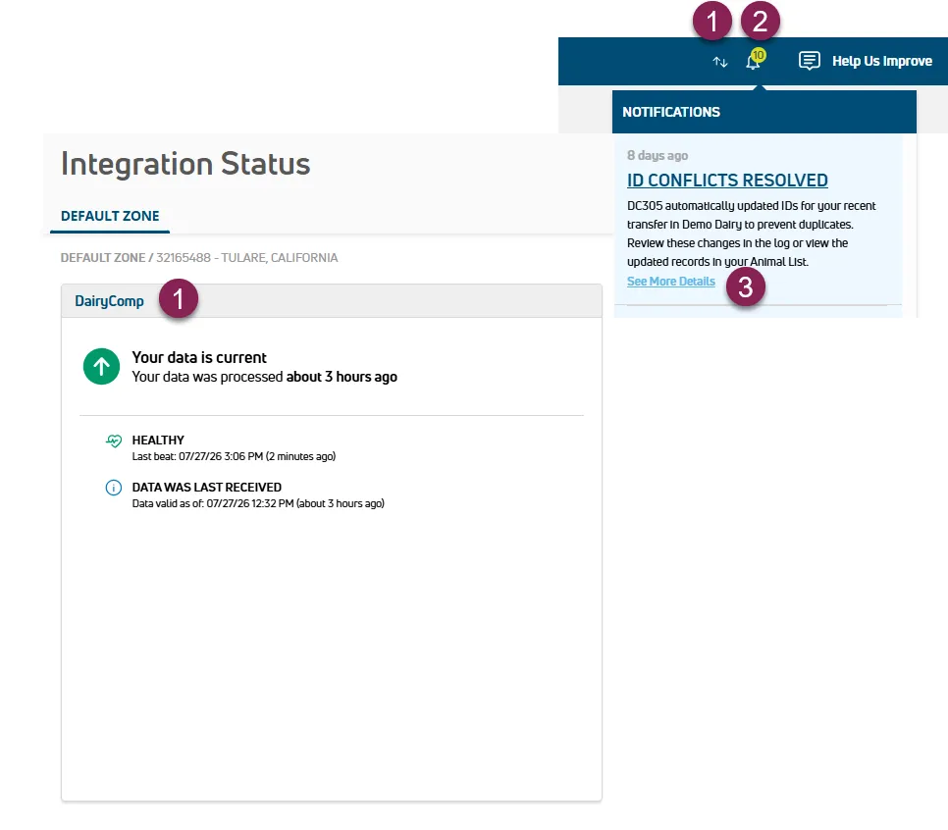
Task: Click the HEALTHY heartbeat icon
Action: pyautogui.click(x=114, y=441)
